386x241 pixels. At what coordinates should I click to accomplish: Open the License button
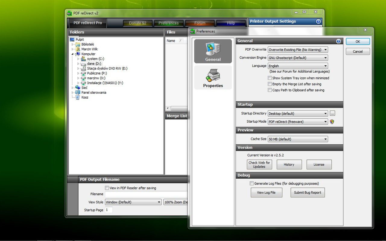click(x=319, y=164)
